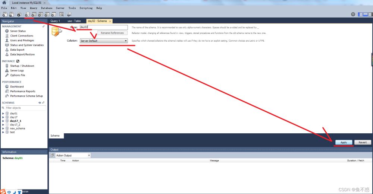The width and height of the screenshot is (373, 194).
Task: Click the Revert button
Action: [x=363, y=143]
